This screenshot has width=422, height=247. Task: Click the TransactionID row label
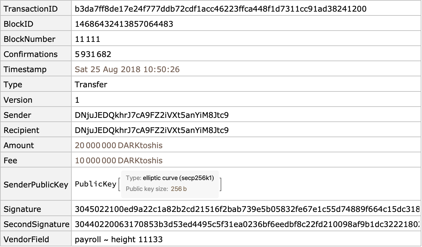click(31, 9)
